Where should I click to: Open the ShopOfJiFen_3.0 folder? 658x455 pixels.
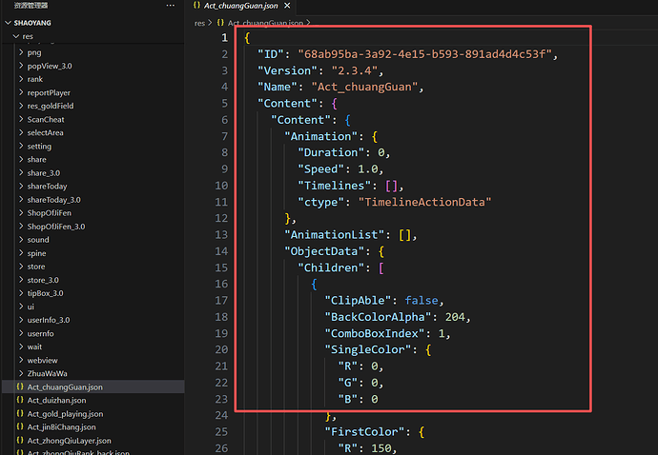pyautogui.click(x=56, y=227)
